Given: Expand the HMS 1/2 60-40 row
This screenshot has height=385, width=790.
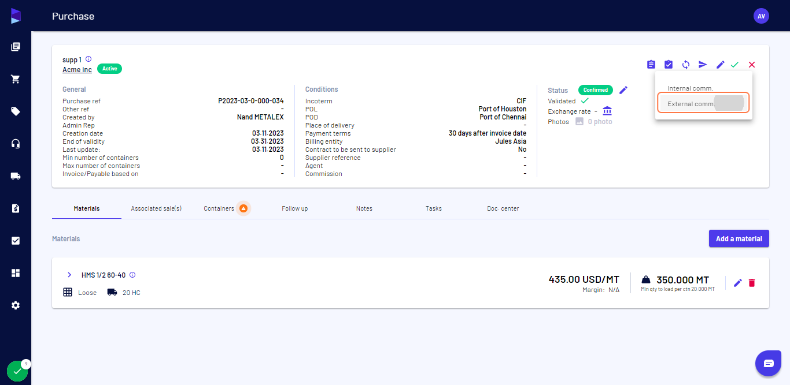Looking at the screenshot, I should [69, 275].
